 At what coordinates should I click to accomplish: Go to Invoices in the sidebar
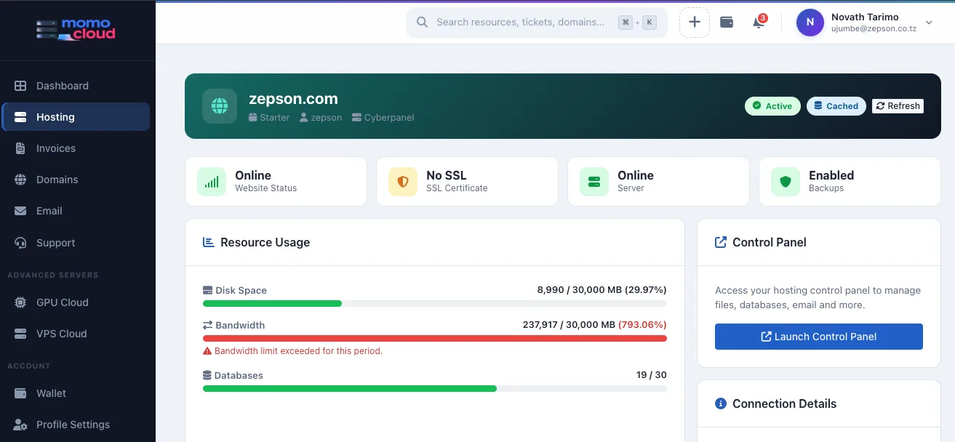76,148
